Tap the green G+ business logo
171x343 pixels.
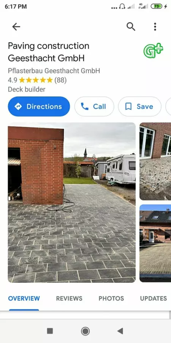point(153,50)
